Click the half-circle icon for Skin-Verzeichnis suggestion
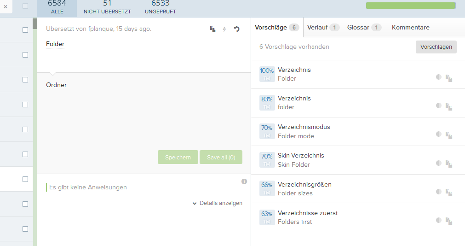Viewport: 465px width, 246px height. 439,163
